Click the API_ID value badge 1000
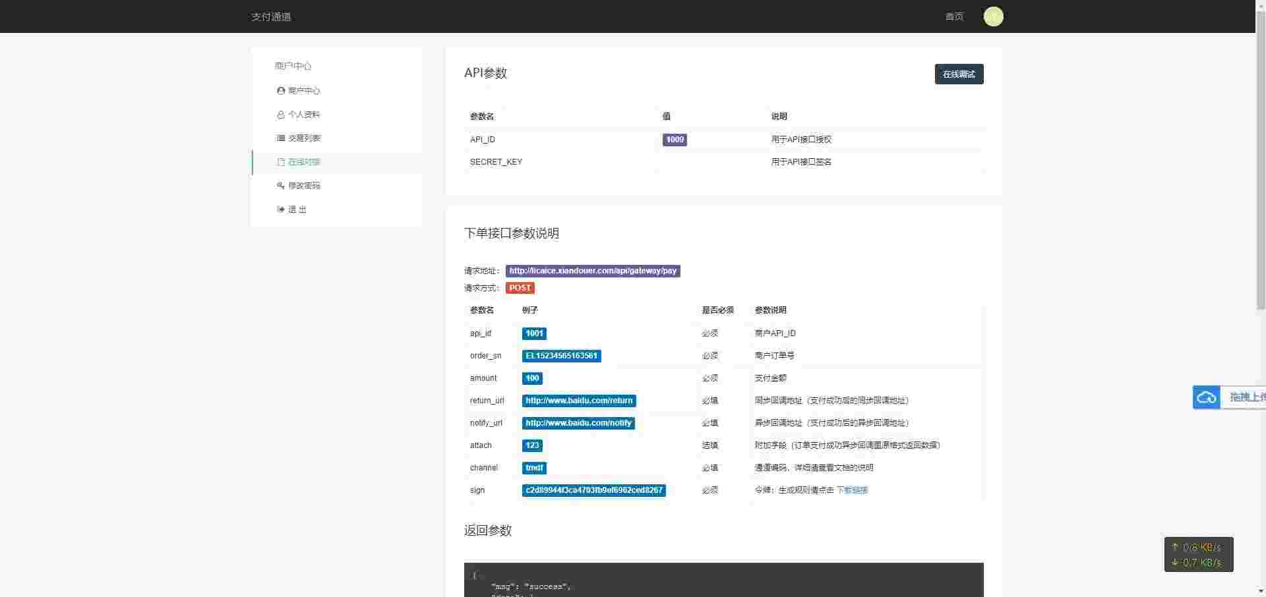This screenshot has width=1266, height=597. (675, 140)
